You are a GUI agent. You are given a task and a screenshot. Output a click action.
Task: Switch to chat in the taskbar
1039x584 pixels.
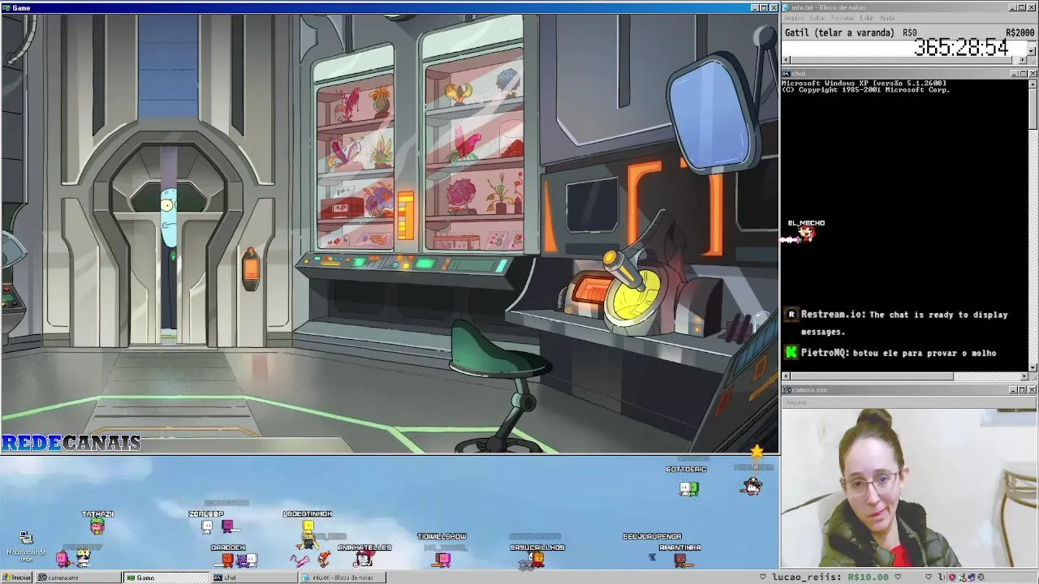pos(254,578)
